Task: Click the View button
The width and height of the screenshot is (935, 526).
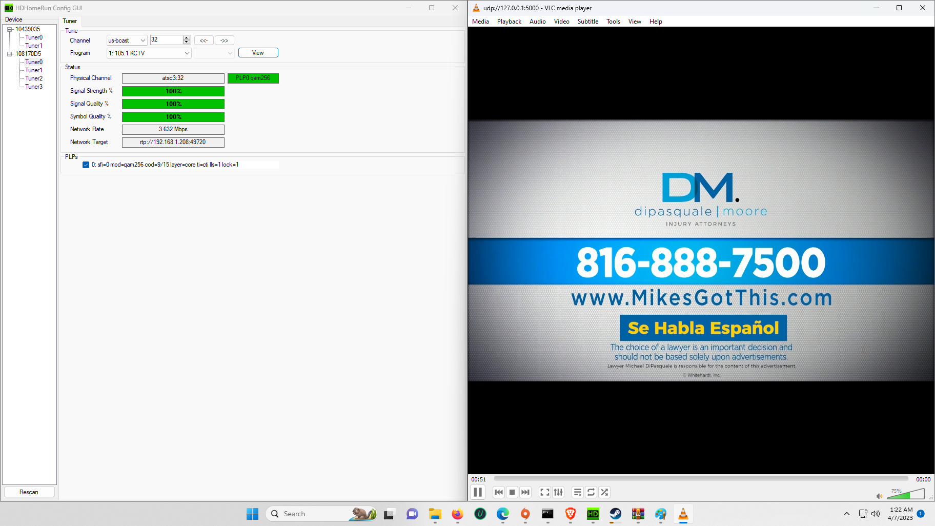Action: click(x=258, y=53)
